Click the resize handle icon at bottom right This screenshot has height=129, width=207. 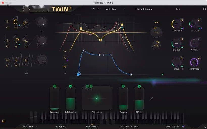click(x=204, y=126)
